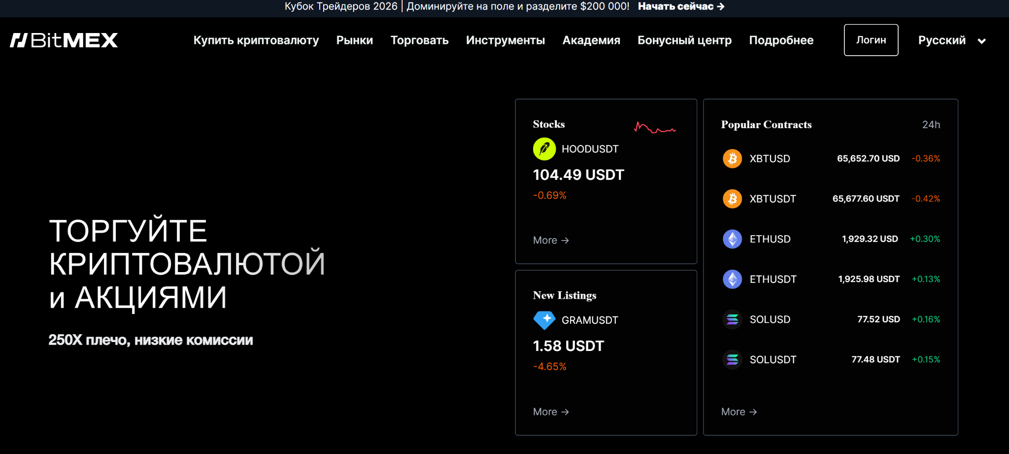This screenshot has height=454, width=1009.
Task: Click the 24h label in Popular Contracts
Action: 931,125
